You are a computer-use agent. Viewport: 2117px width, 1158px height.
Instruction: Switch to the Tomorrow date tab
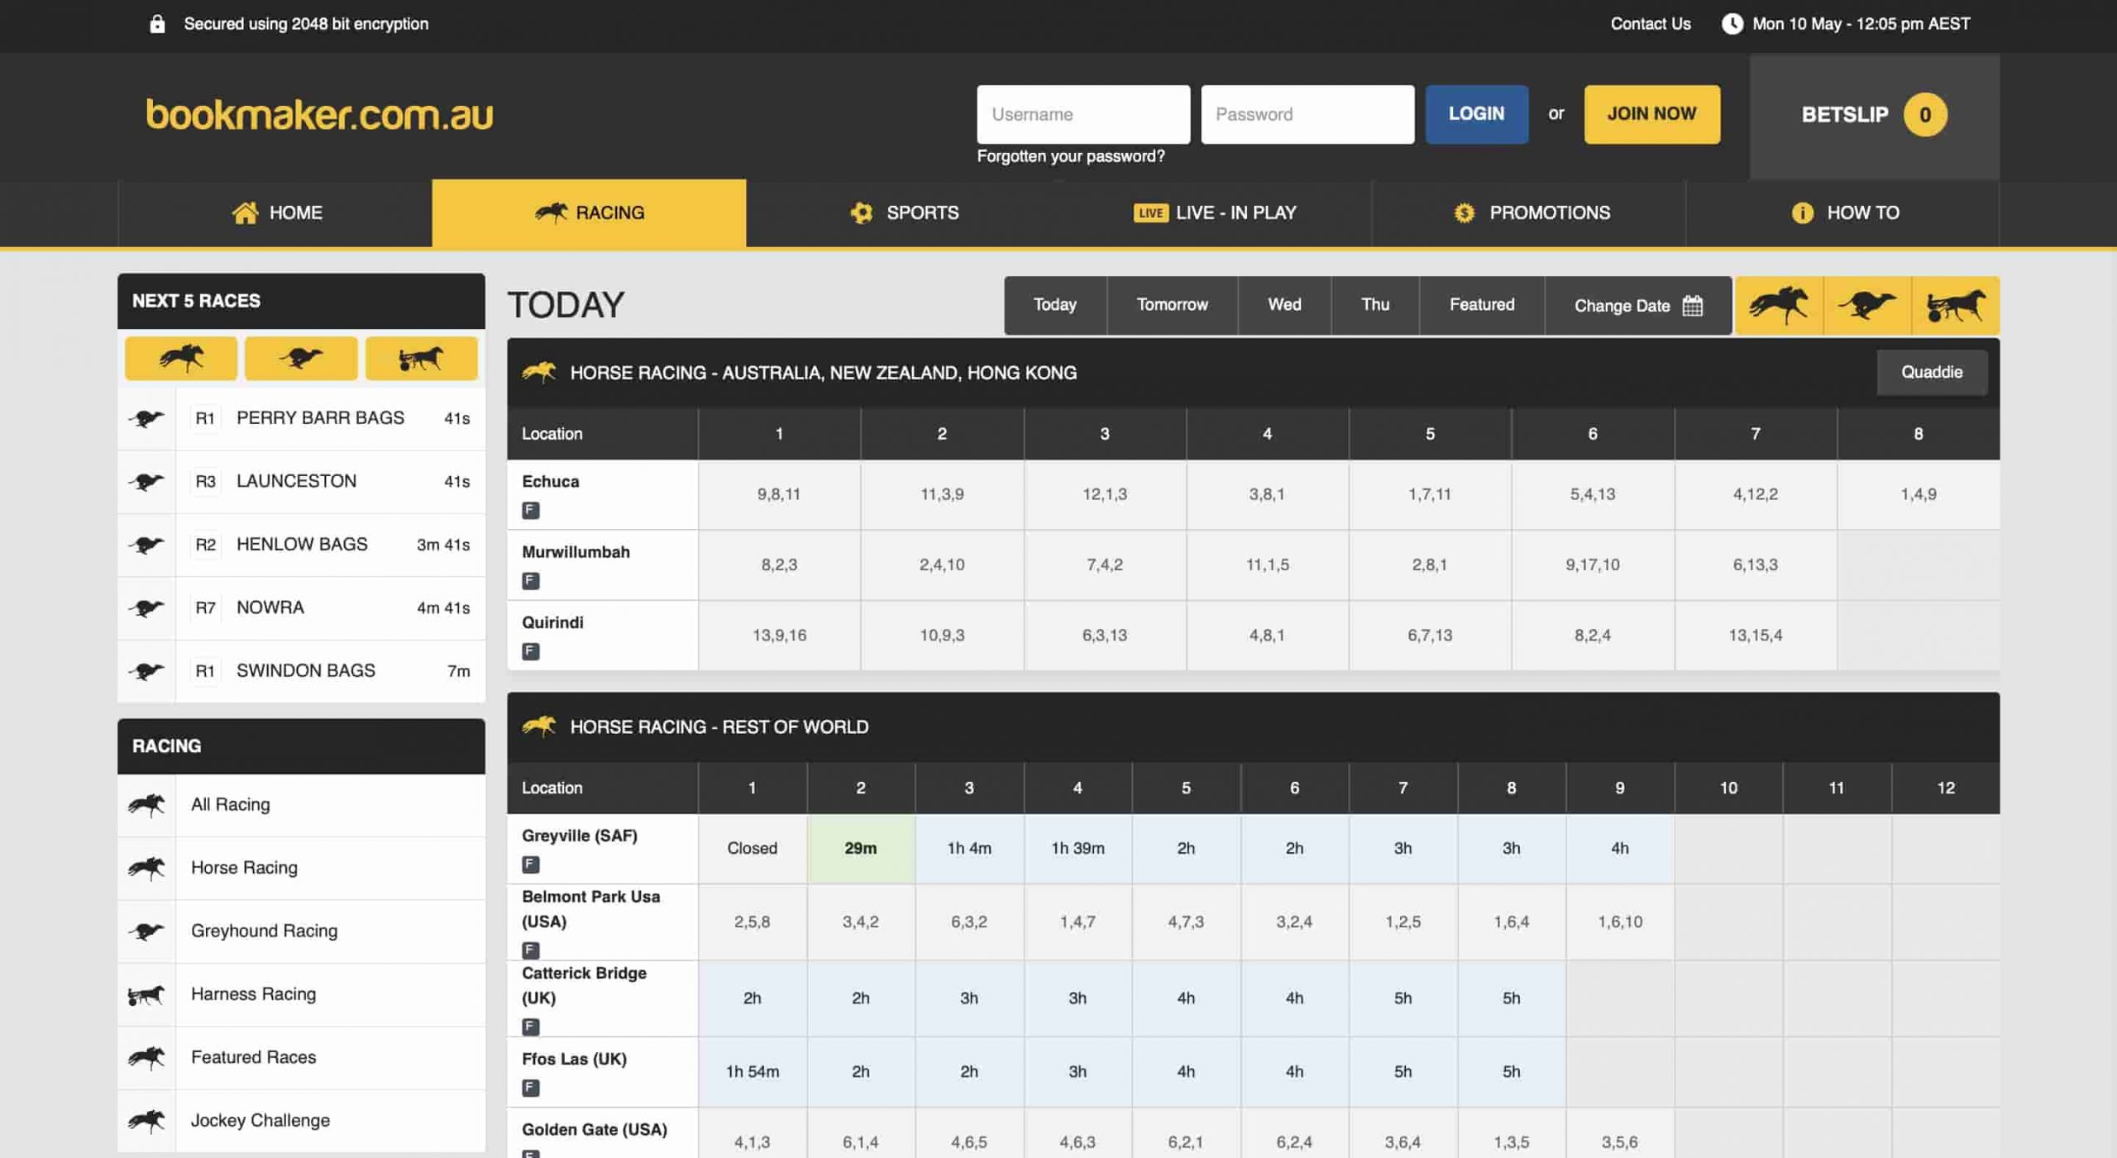coord(1172,305)
